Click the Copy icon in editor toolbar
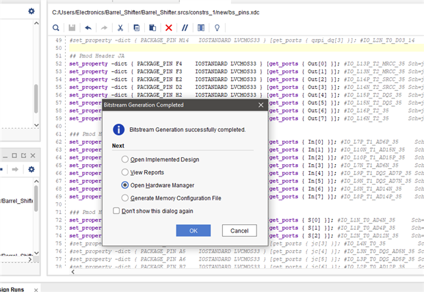The width and height of the screenshot is (424, 292). [137, 28]
